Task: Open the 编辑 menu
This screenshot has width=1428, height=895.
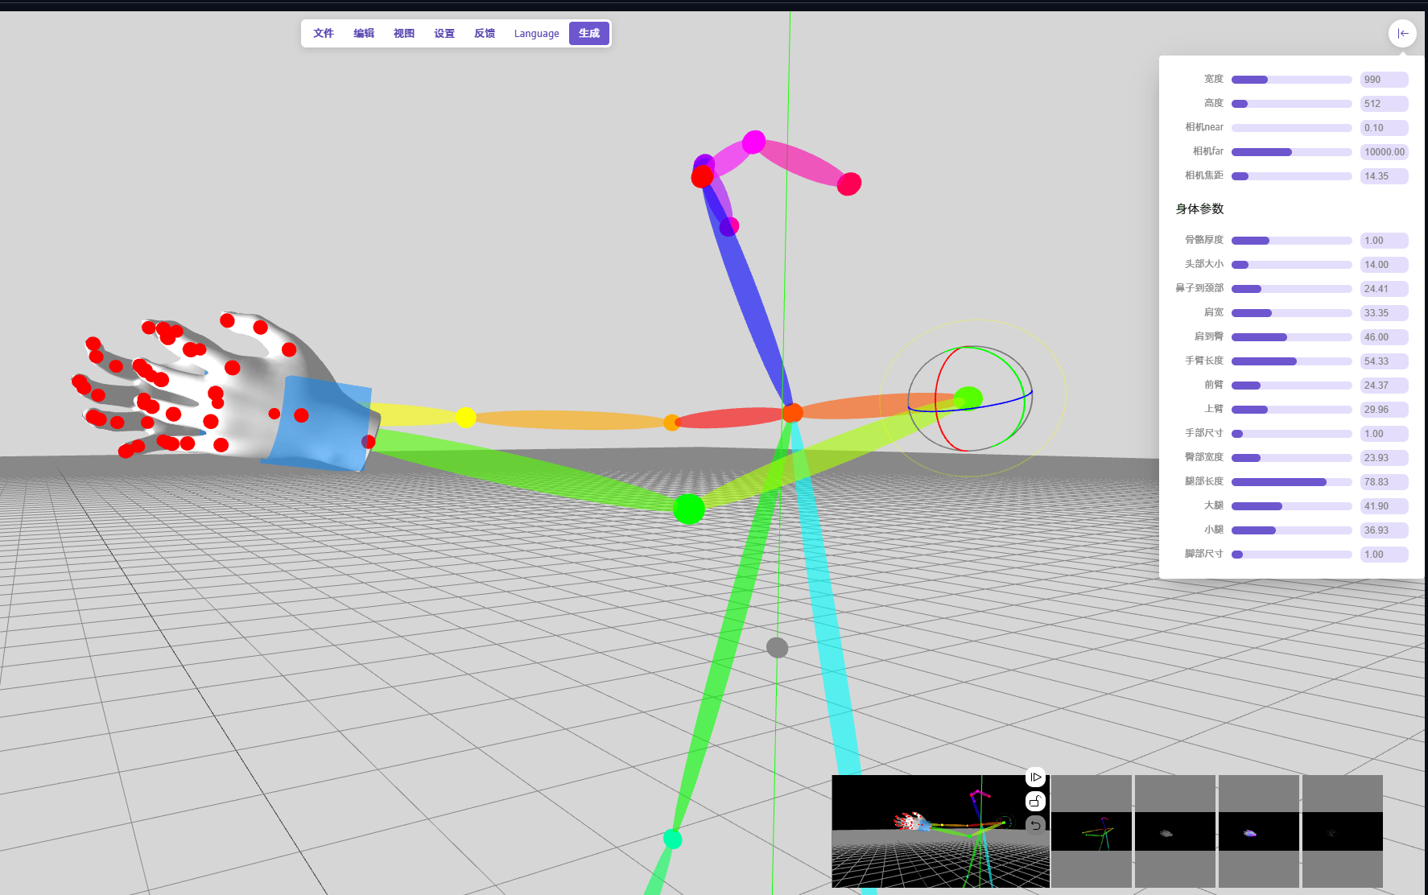Action: 364,33
